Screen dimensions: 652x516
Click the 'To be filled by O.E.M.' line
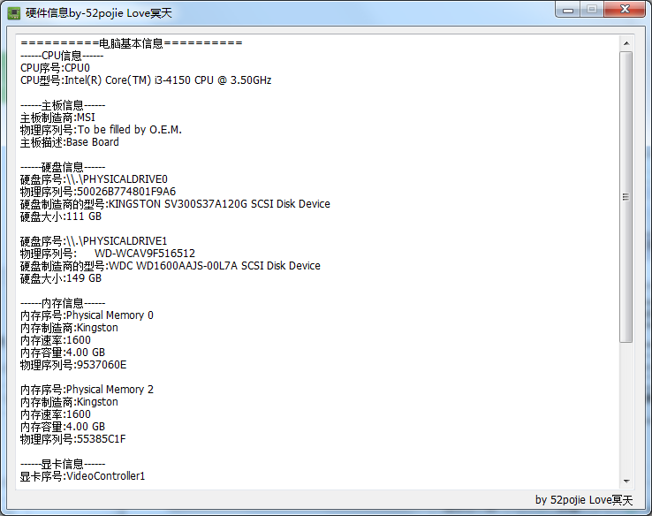[x=101, y=130]
